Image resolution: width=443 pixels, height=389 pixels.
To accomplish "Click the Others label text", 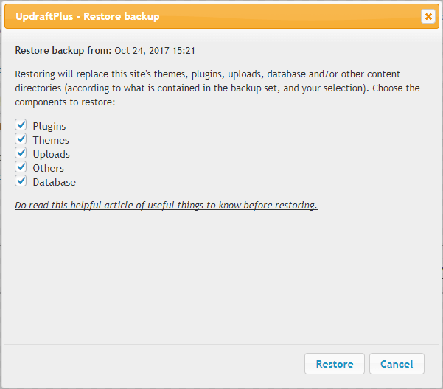I will 48,168.
